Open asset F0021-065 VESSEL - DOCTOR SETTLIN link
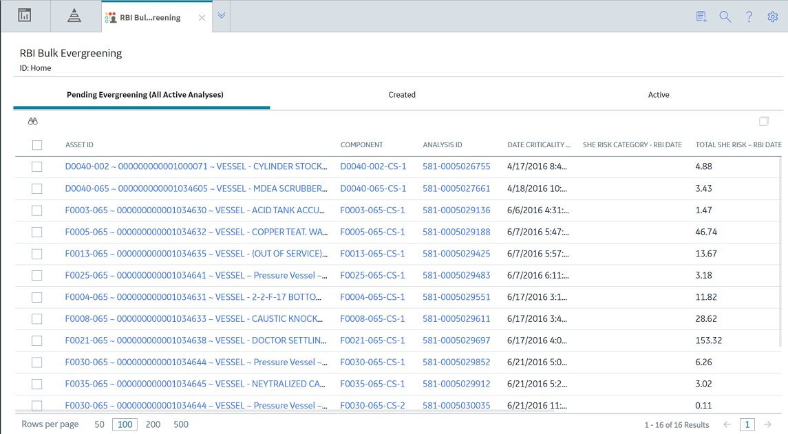 tap(195, 340)
